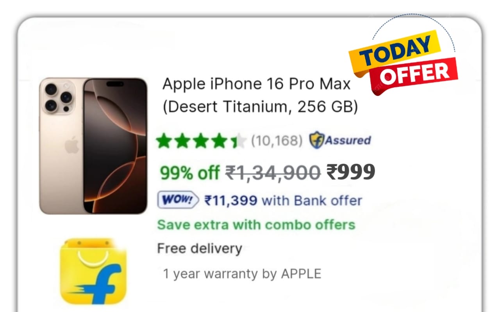Click the Apple logo on phone back
The width and height of the screenshot is (500, 312).
click(x=72, y=146)
